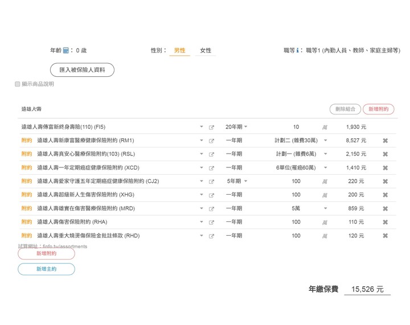Expand product dropdown for RHD rider

click(202, 236)
